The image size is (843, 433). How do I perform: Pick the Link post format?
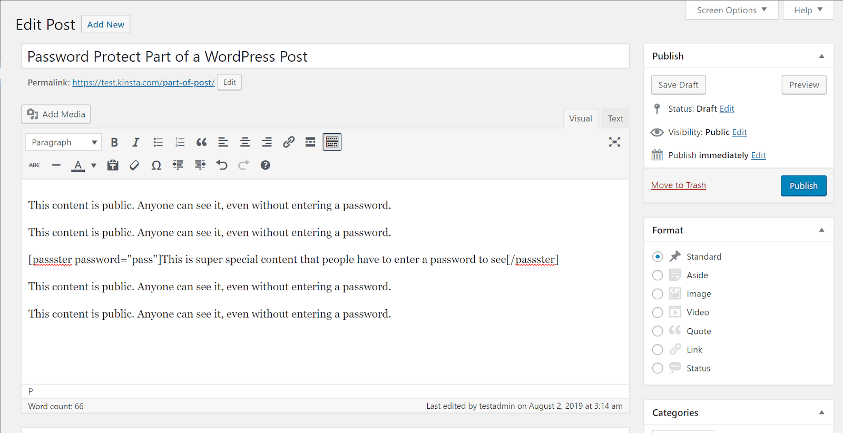click(658, 350)
